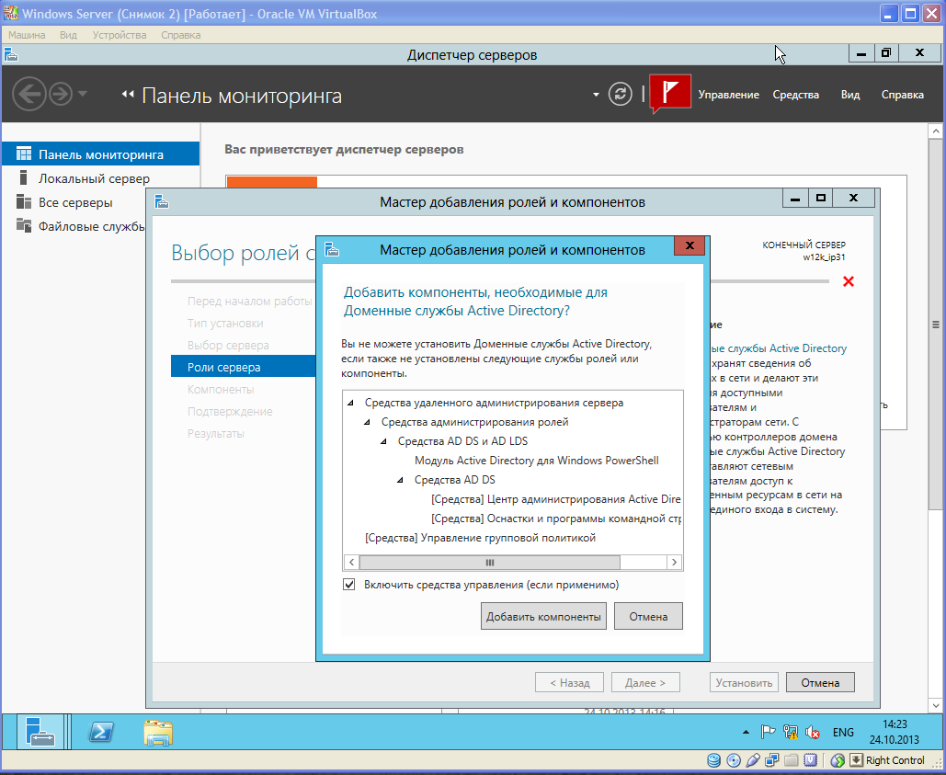Open navigation history dropdown beside forward arrow
The height and width of the screenshot is (775, 946).
point(83,94)
